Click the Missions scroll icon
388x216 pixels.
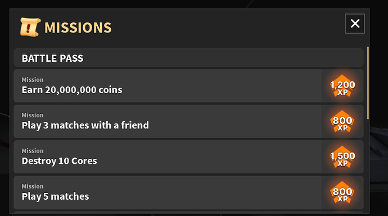click(30, 27)
